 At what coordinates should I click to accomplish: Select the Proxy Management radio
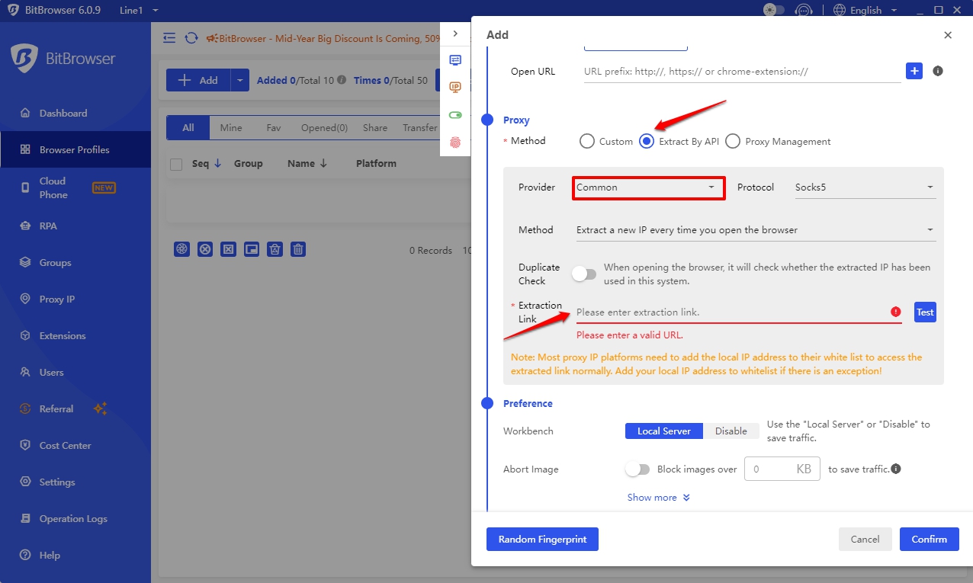[x=733, y=141]
